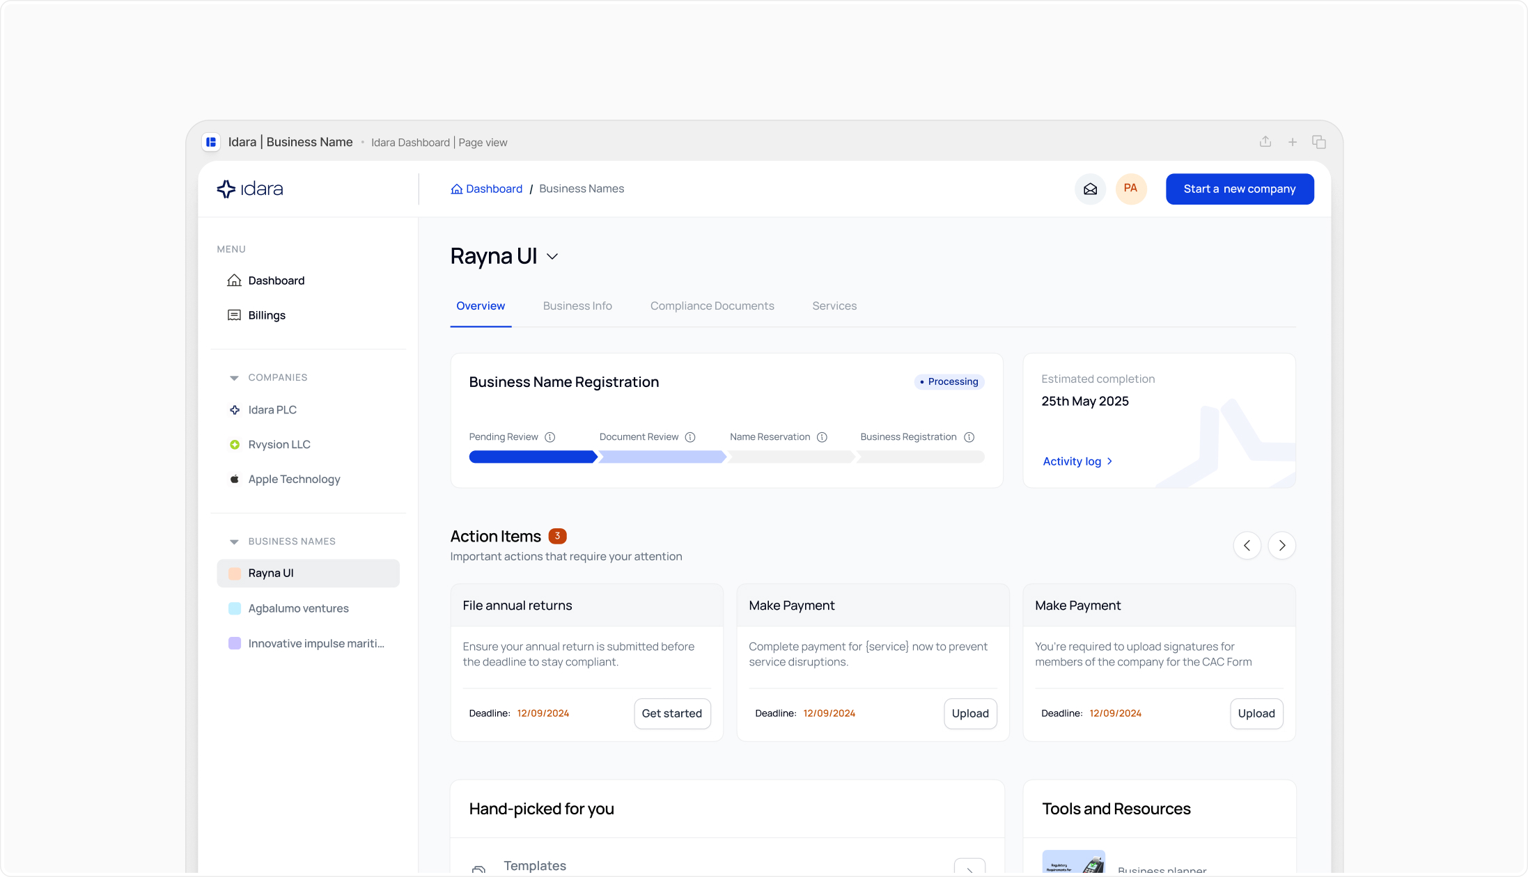Click the plus icon in title bar
This screenshot has height=877, width=1528.
click(1292, 142)
